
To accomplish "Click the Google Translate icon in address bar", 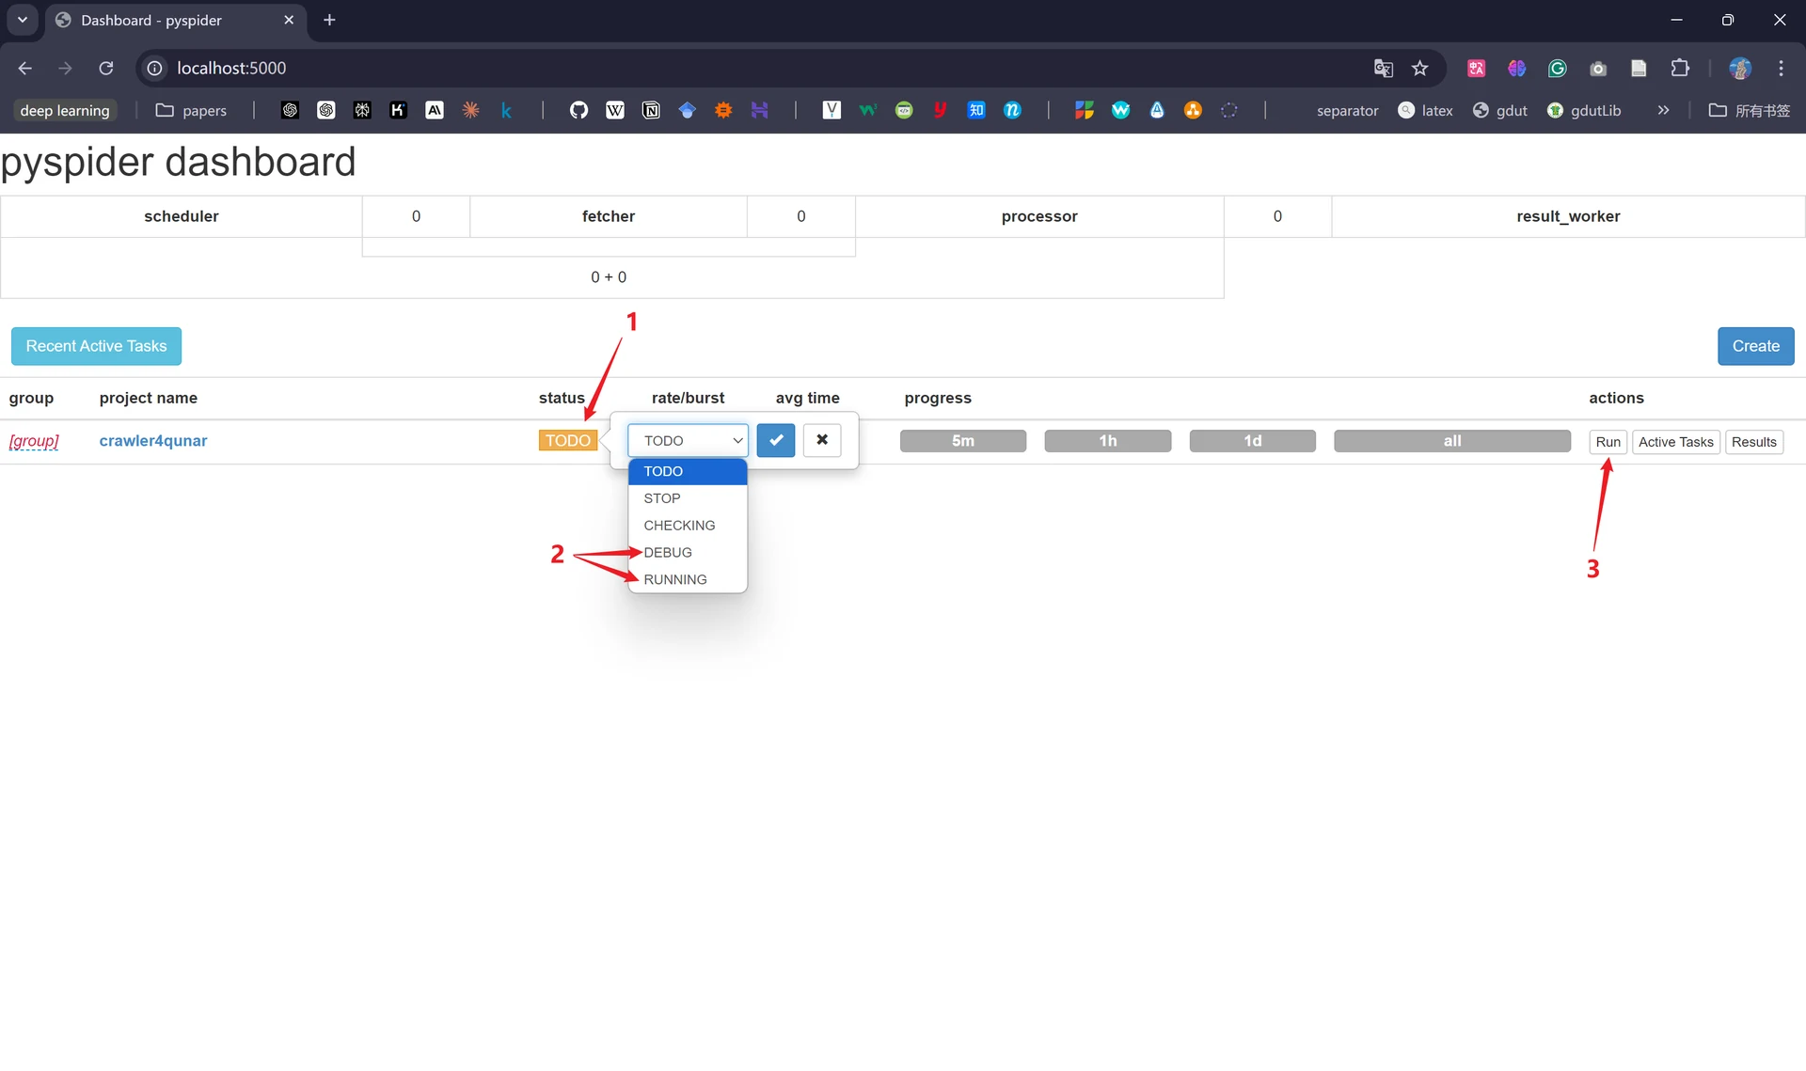I will tap(1383, 68).
